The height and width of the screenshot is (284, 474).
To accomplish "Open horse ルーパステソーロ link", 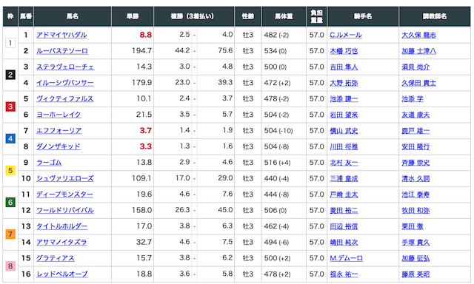I will pyautogui.click(x=62, y=51).
